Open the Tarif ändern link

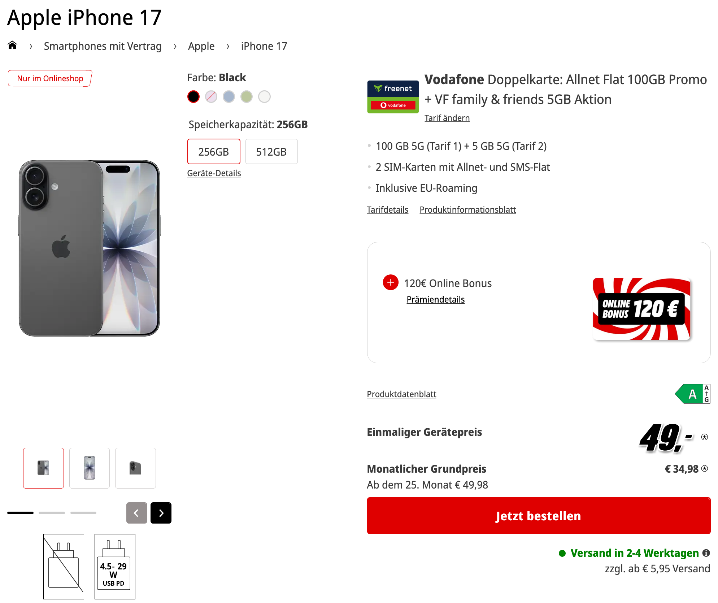click(x=447, y=118)
